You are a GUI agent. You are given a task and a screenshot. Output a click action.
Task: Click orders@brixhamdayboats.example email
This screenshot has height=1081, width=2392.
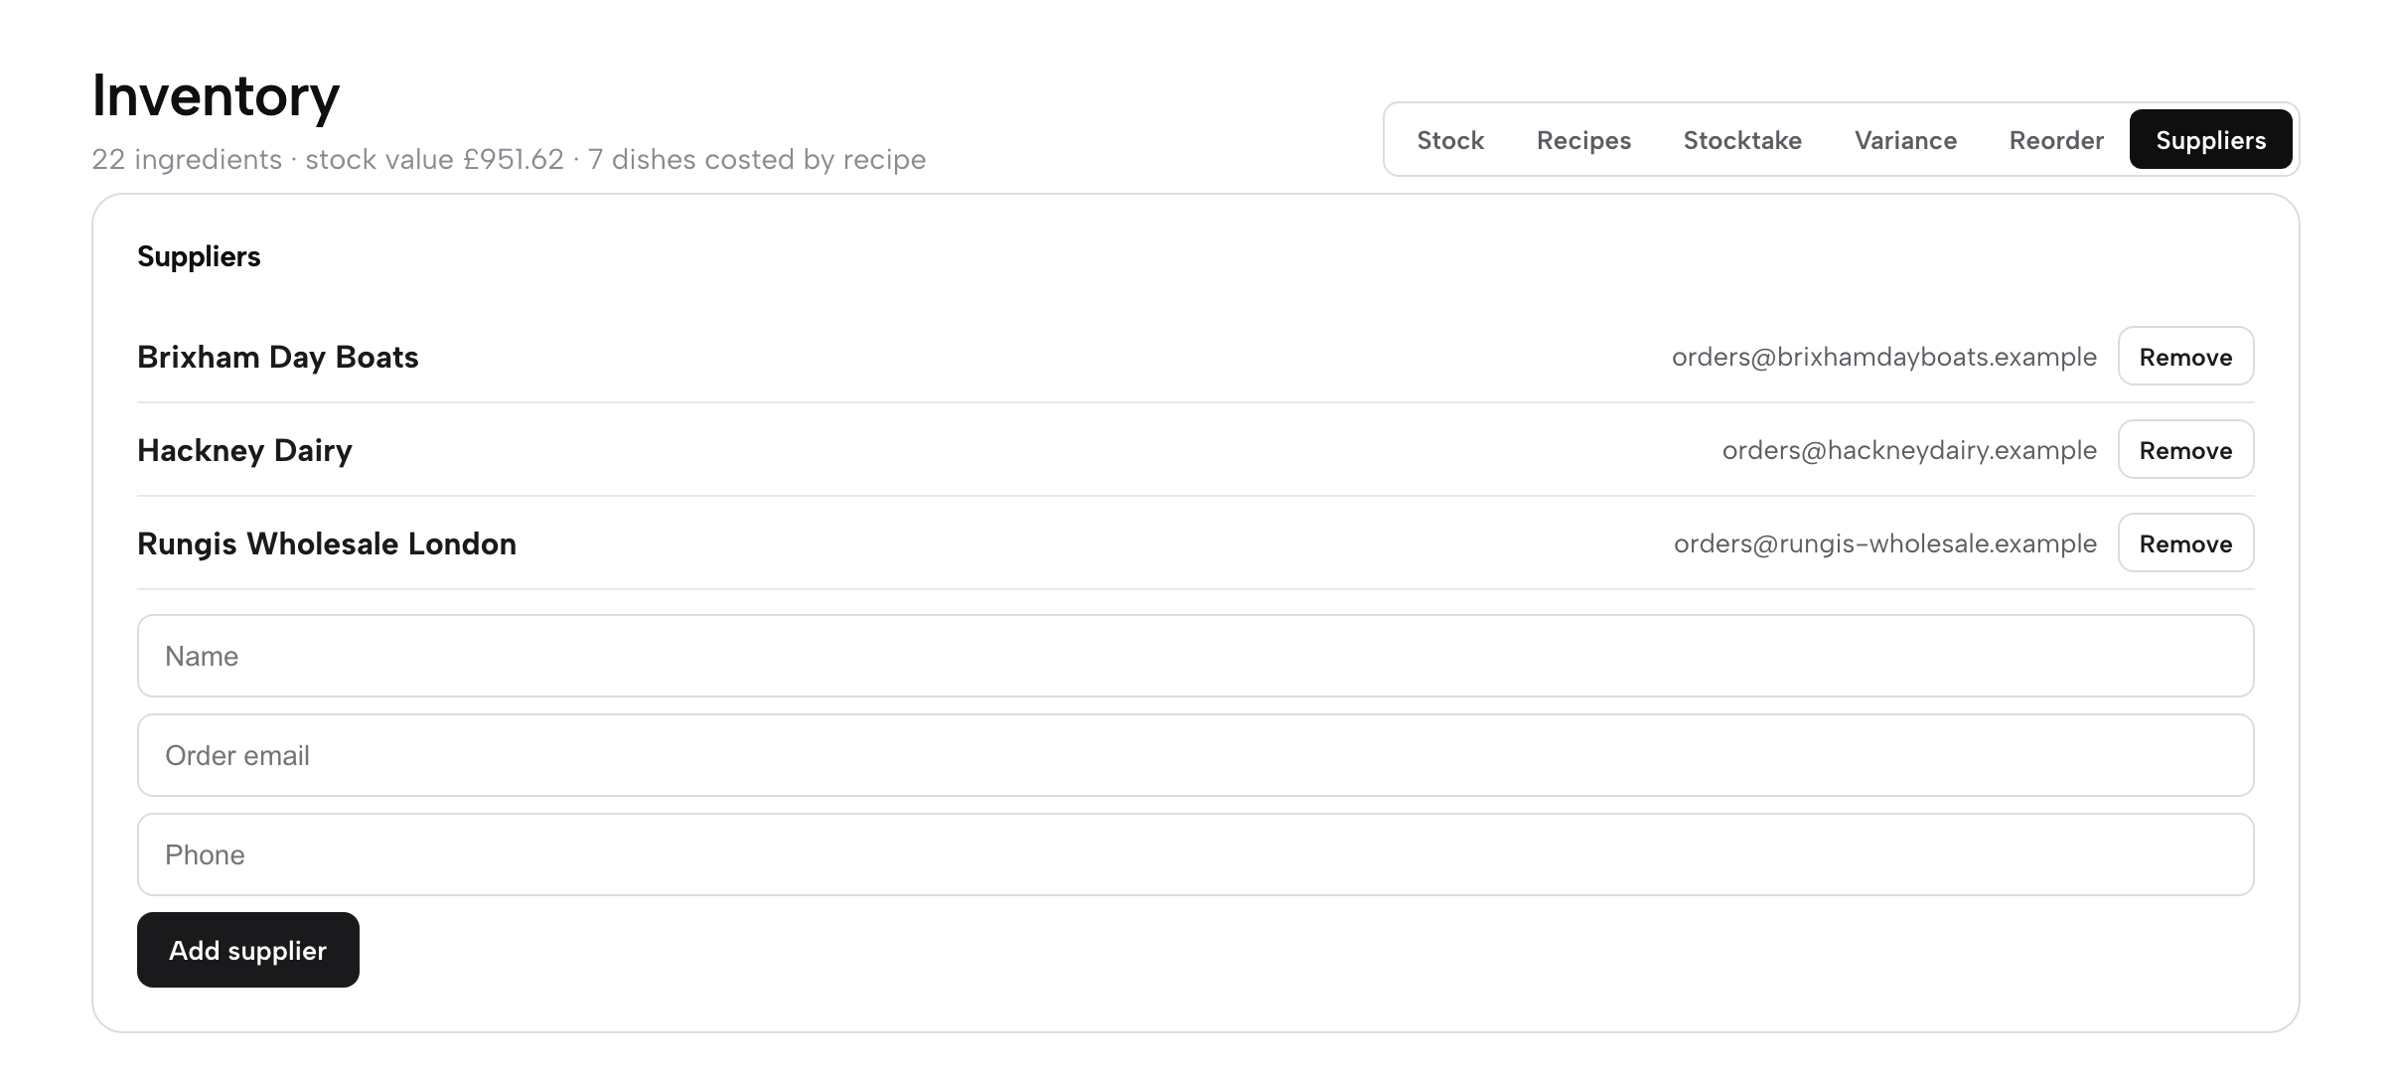point(1884,357)
